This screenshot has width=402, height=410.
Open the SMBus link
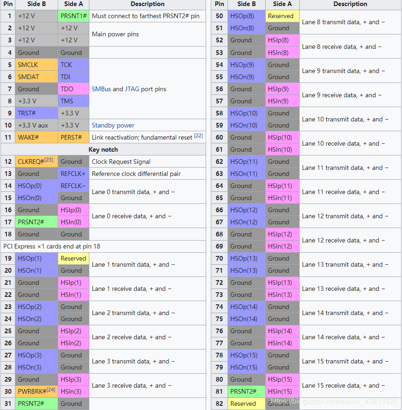click(x=101, y=89)
